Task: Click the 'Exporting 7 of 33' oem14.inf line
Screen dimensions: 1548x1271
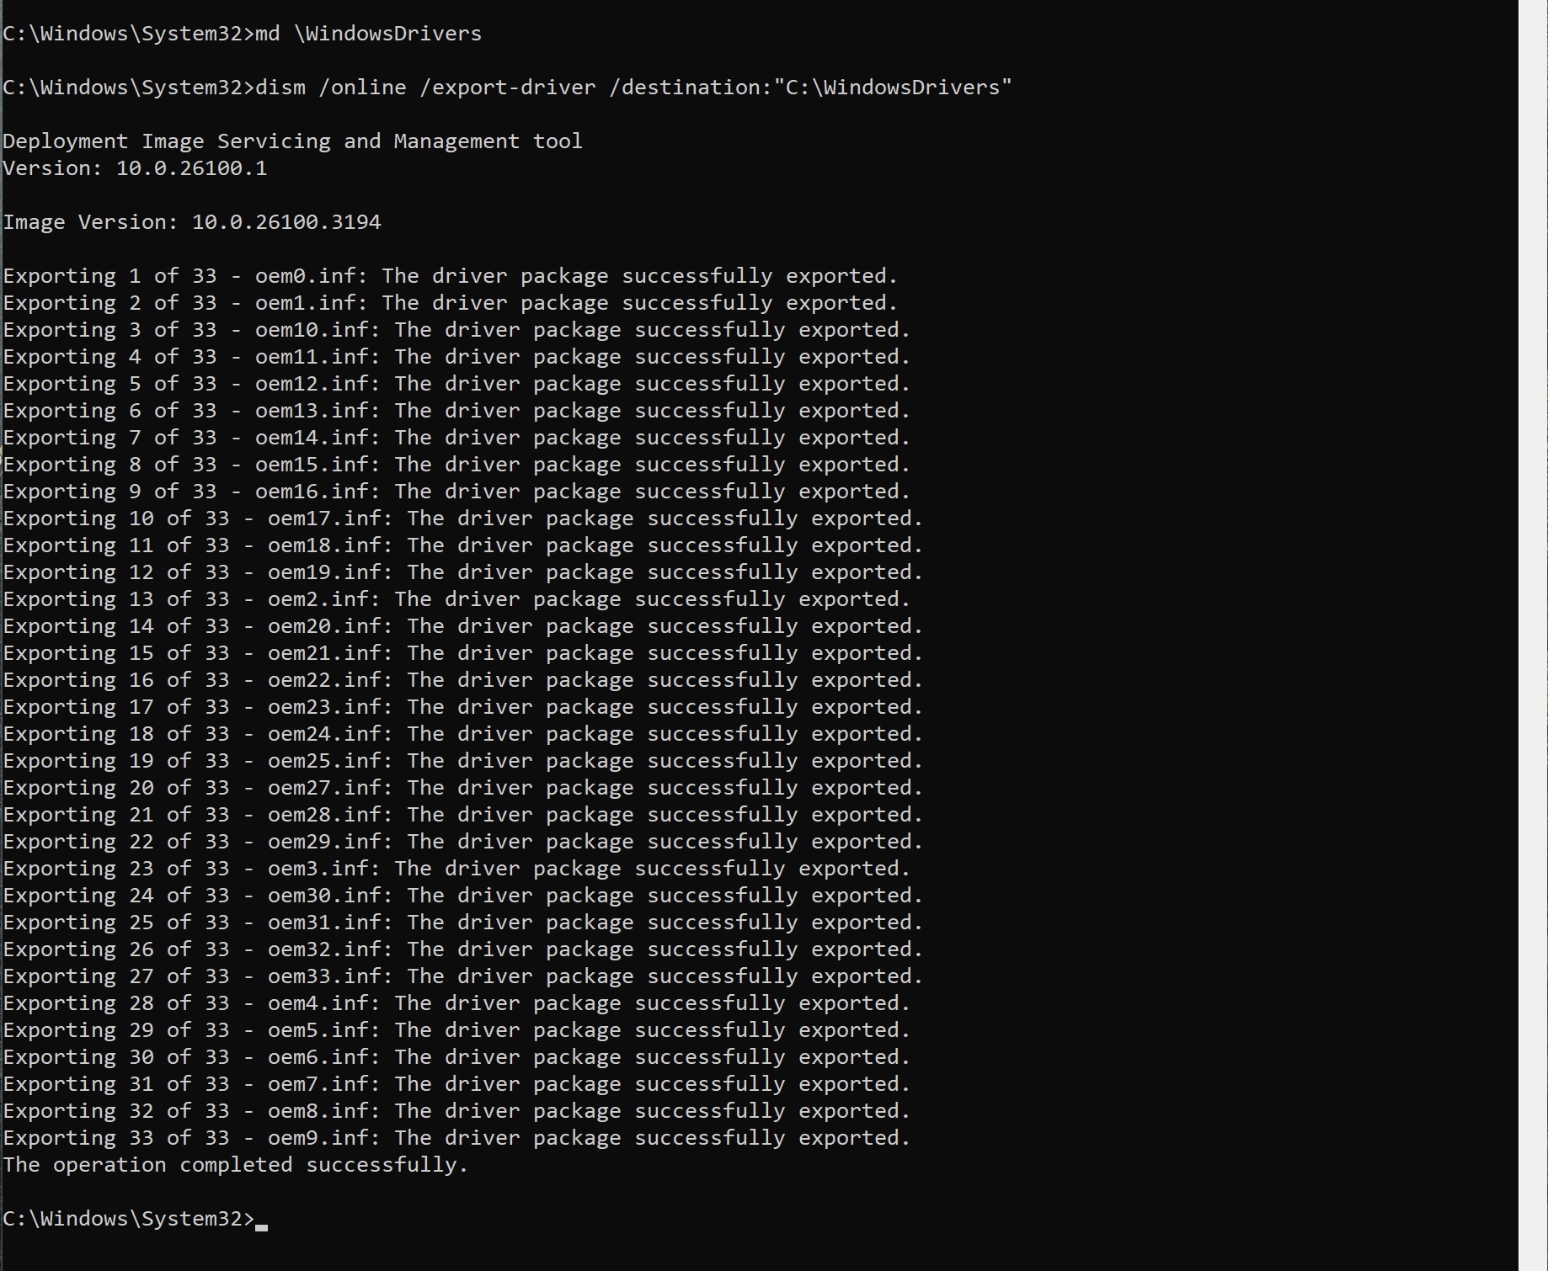Action: coord(456,438)
